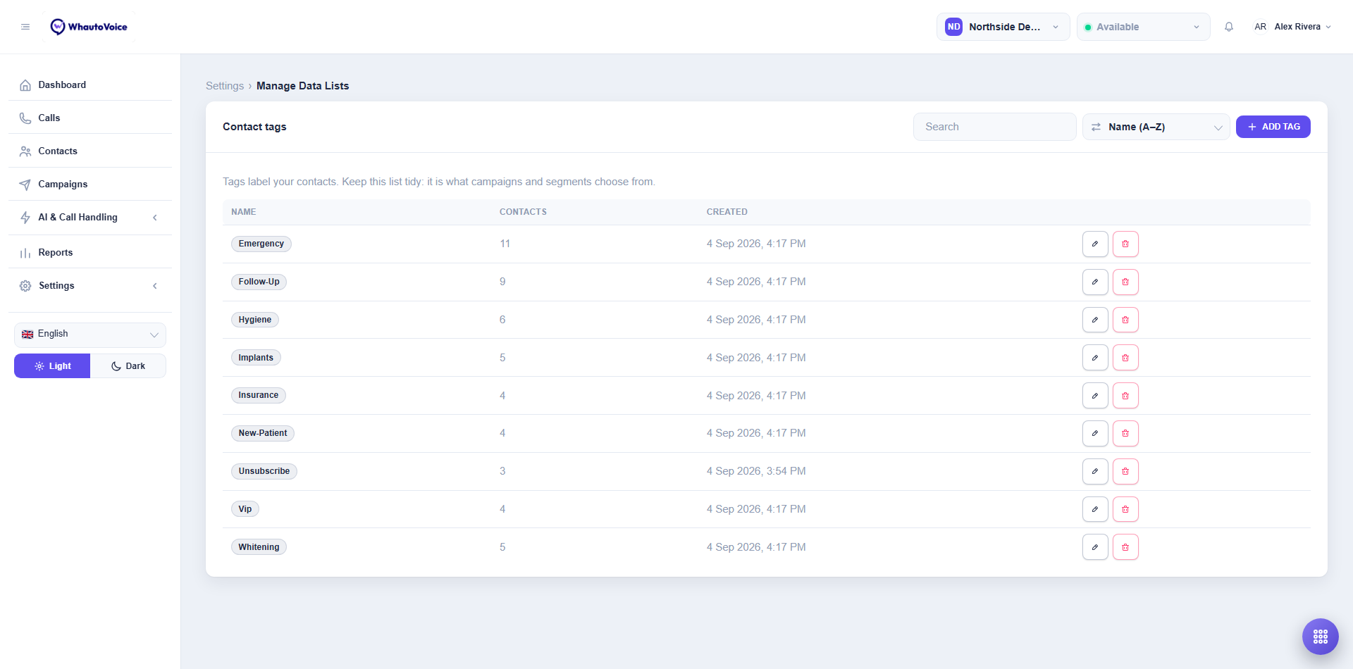Expand the AI & Call Handling submenu
Viewport: 1353px width, 669px height.
click(90, 218)
